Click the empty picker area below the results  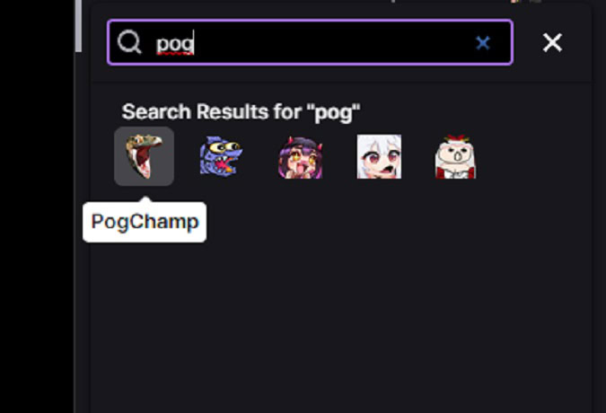coord(341,323)
